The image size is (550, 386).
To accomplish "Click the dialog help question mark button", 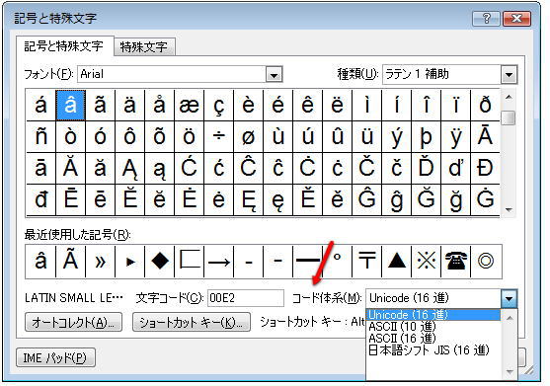I will pyautogui.click(x=486, y=19).
